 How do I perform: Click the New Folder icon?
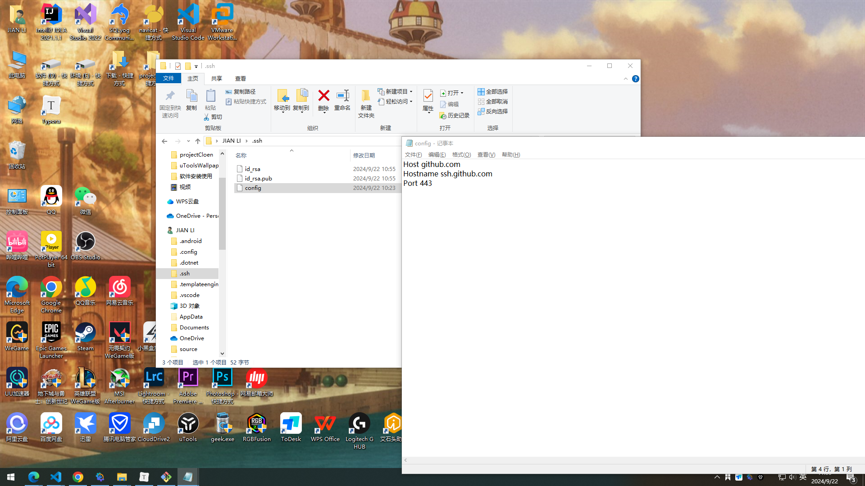point(366,96)
